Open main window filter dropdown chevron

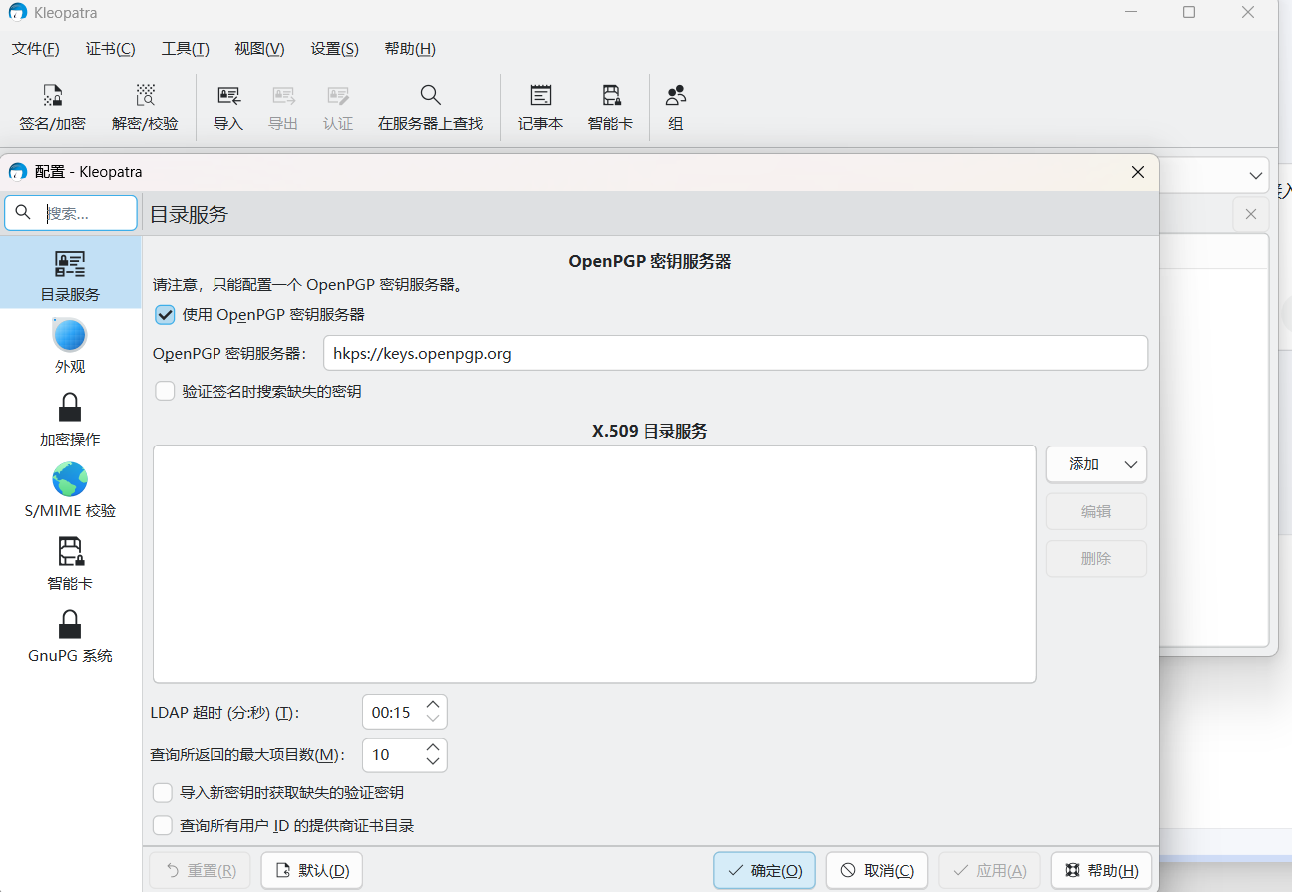pyautogui.click(x=1255, y=176)
